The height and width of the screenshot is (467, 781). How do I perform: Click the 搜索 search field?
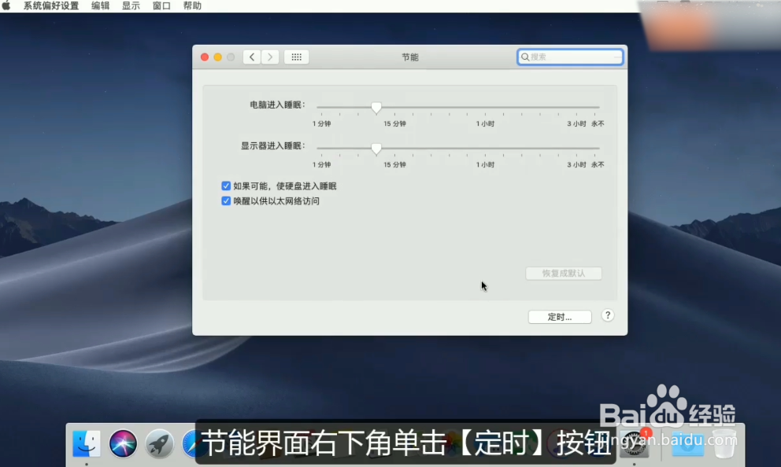570,56
